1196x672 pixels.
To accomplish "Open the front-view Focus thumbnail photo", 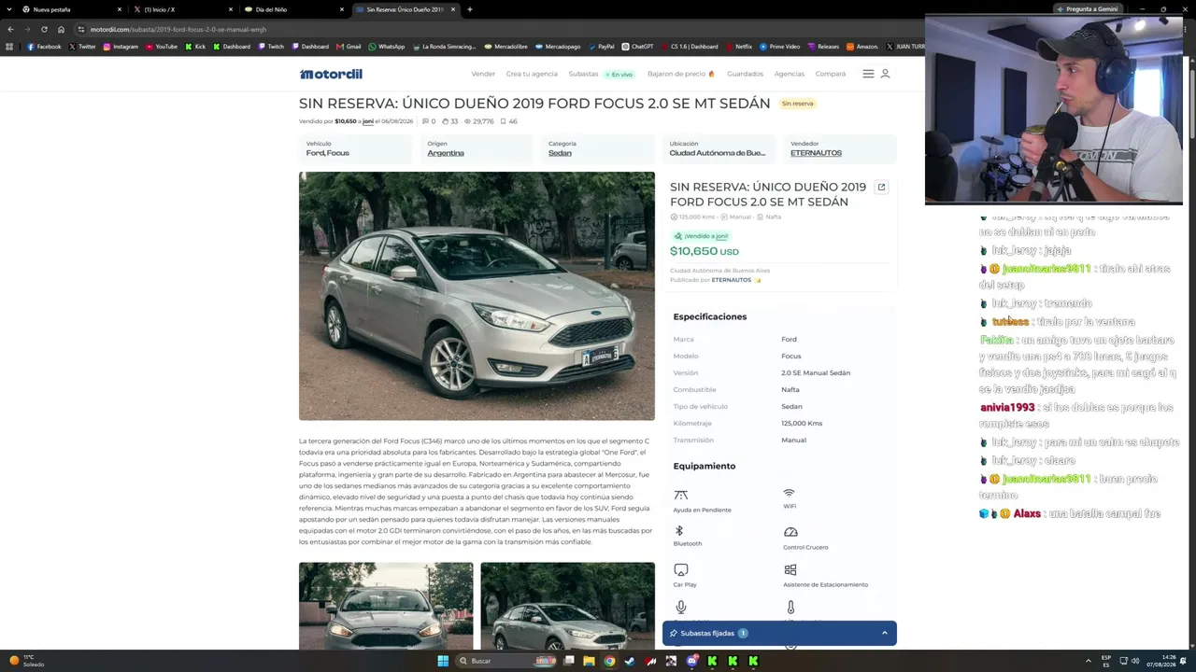I will click(386, 606).
